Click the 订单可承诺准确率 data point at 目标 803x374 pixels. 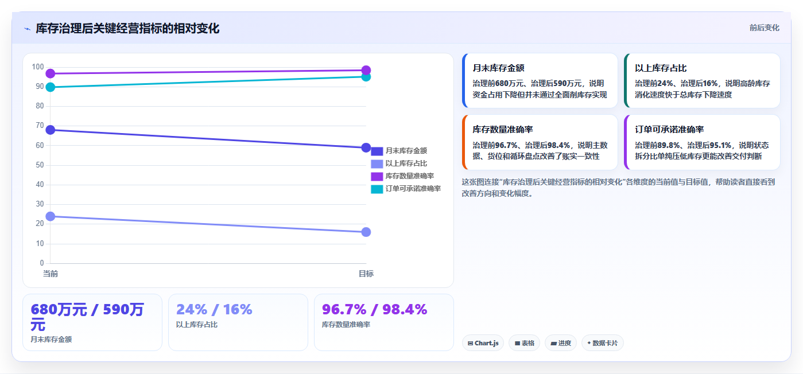click(x=366, y=77)
